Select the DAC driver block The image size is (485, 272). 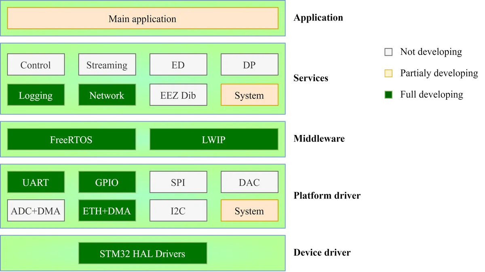[249, 182]
